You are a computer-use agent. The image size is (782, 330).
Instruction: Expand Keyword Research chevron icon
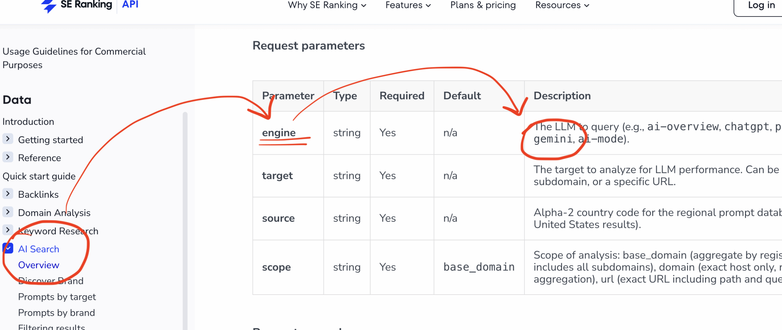(x=8, y=230)
